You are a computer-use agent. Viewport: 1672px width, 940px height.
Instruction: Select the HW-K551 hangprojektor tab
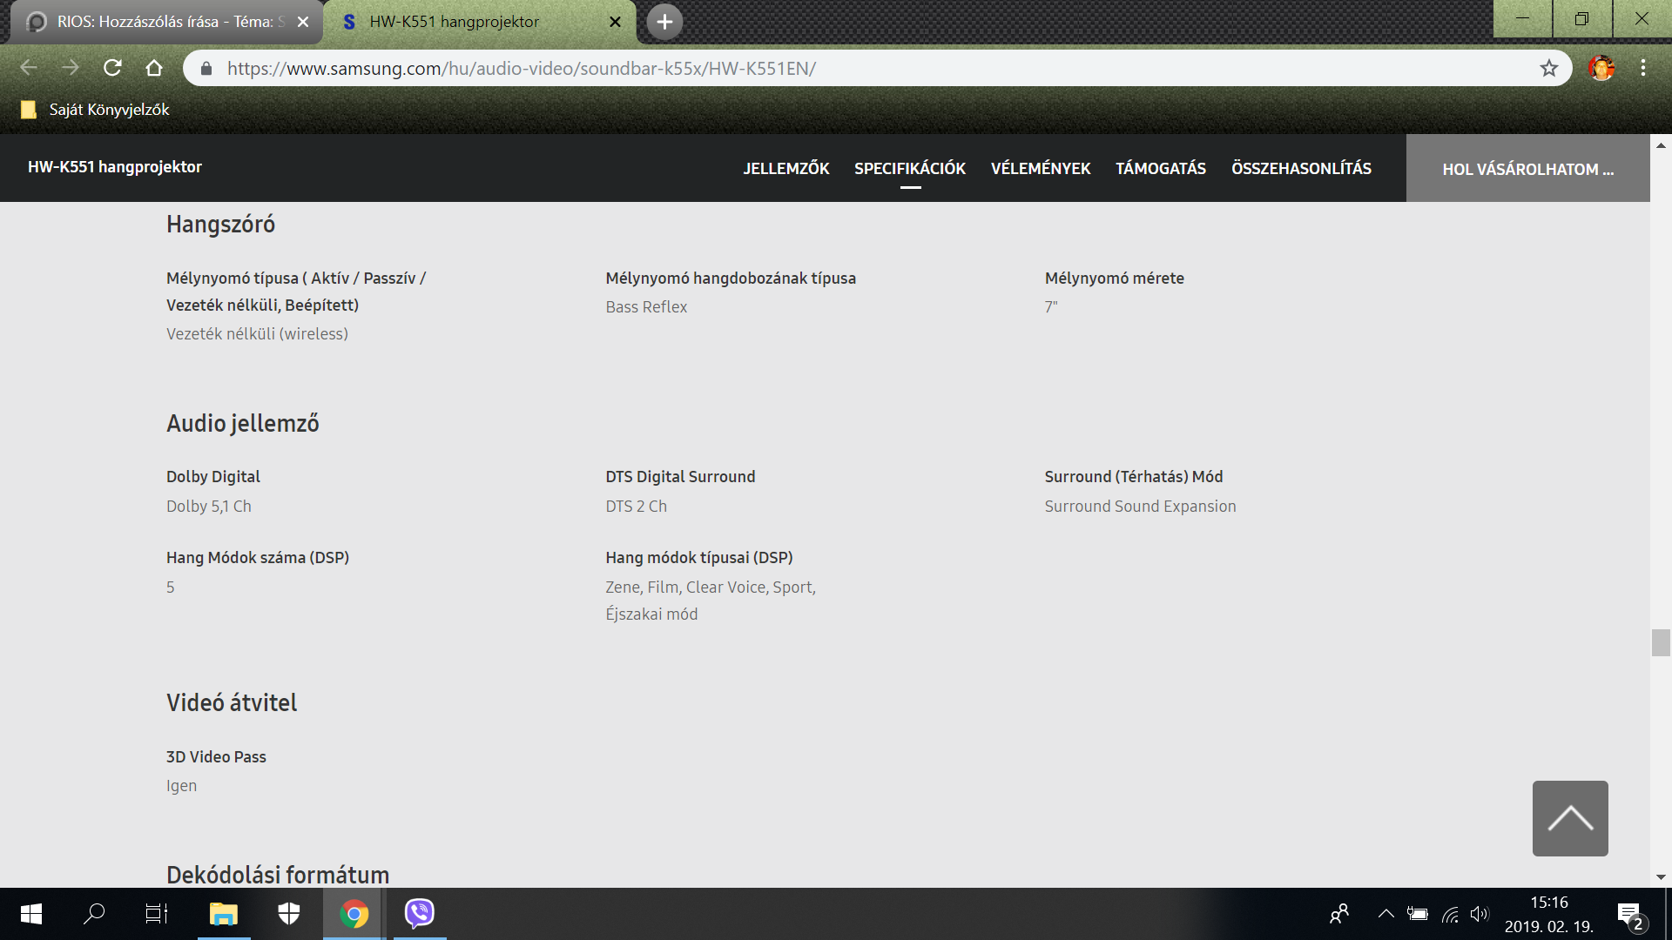tap(479, 22)
